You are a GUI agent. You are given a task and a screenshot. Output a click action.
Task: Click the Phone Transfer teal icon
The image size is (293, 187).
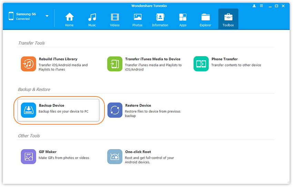[201, 64]
